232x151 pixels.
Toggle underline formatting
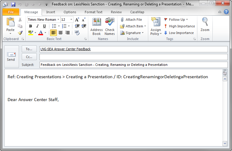[44, 26]
